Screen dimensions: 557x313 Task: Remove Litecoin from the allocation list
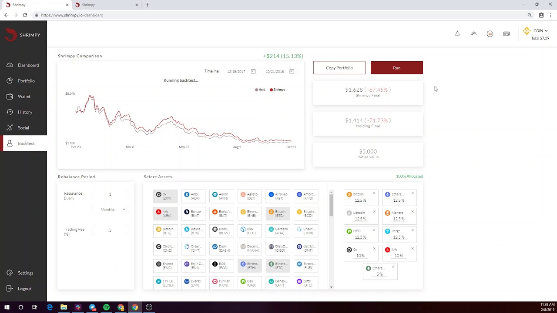click(x=374, y=212)
